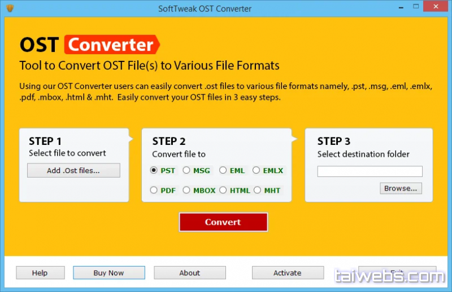Select PDF as output format
Screen dimensions: 452x292
pos(154,191)
